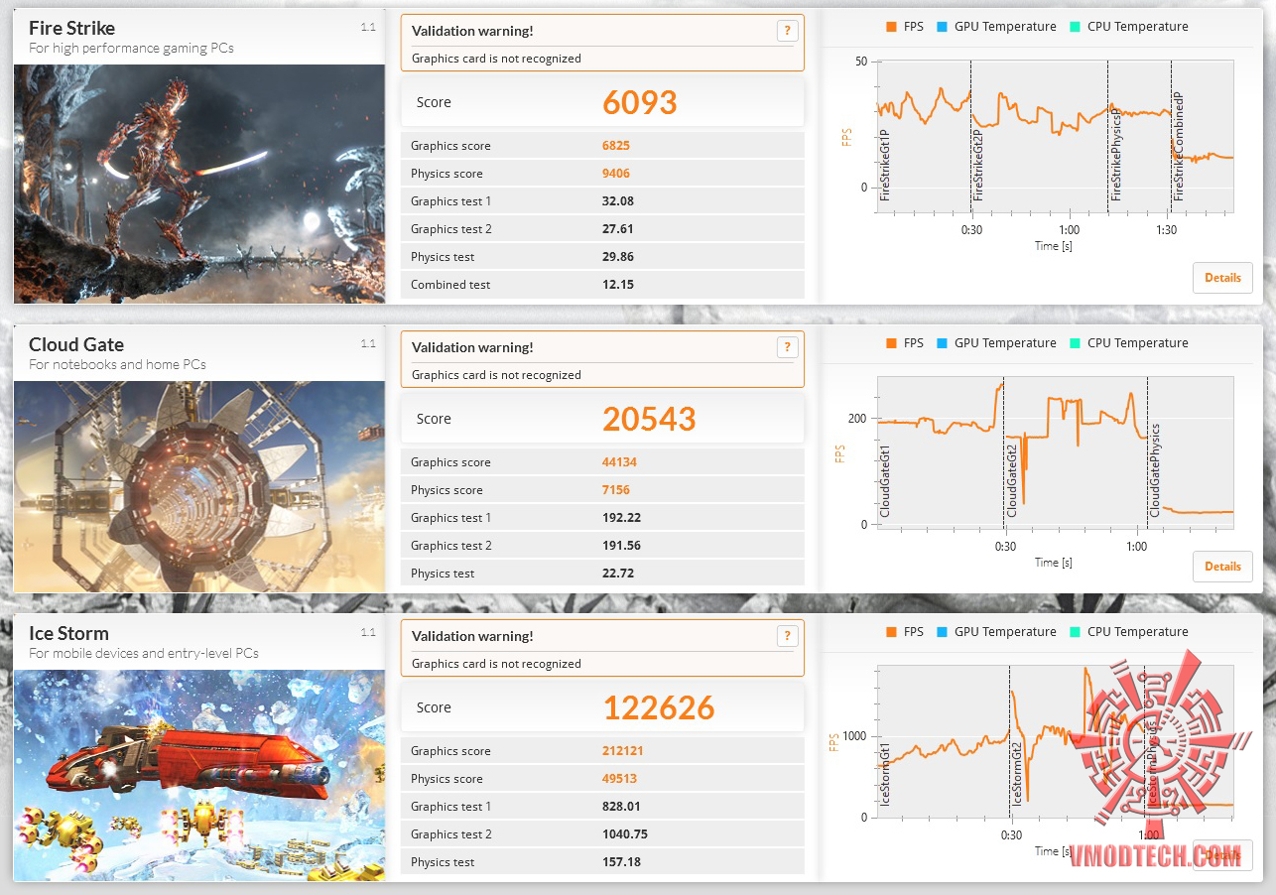Click the Fire Strike physics test value "29.86"

coord(618,257)
